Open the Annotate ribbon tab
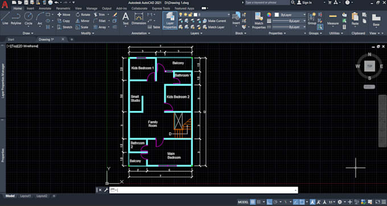 [44, 9]
